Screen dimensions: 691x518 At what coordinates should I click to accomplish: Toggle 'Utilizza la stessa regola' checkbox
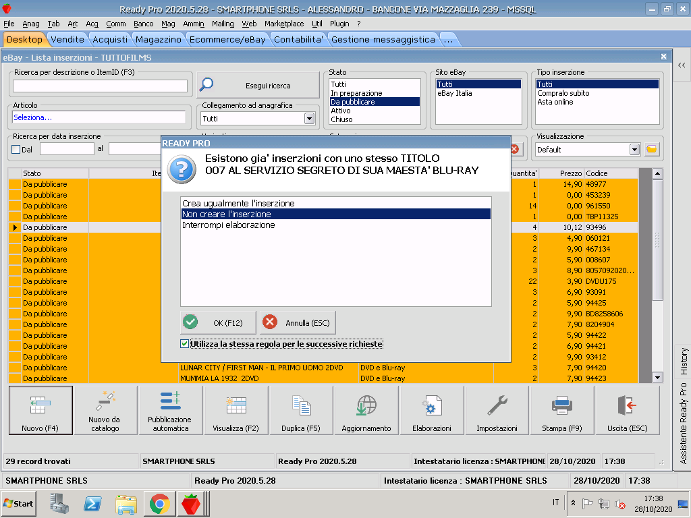(185, 344)
